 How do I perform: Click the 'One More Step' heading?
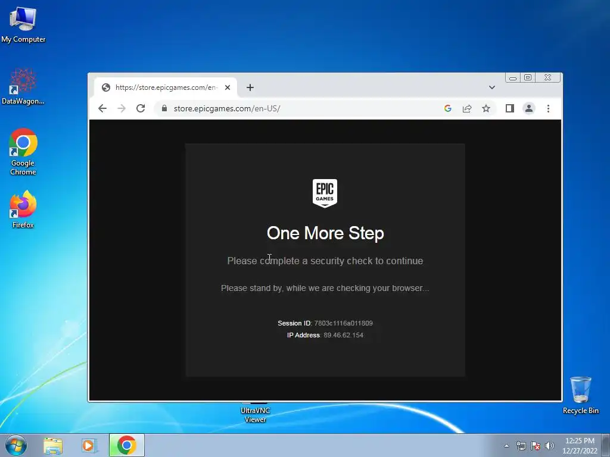click(x=325, y=233)
